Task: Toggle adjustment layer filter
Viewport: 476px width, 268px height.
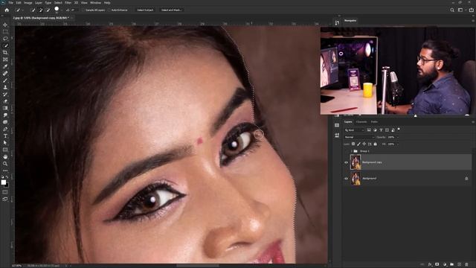Action: click(x=375, y=130)
